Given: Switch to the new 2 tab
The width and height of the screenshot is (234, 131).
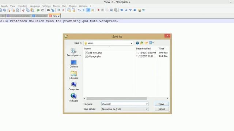Looking at the screenshot, I should point(54,16).
